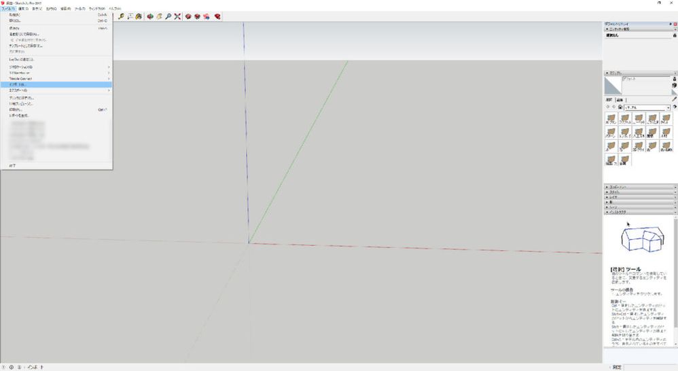Viewport: 678px width, 371px height.
Task: Click the material name field デフォルト
Action: tap(646, 79)
